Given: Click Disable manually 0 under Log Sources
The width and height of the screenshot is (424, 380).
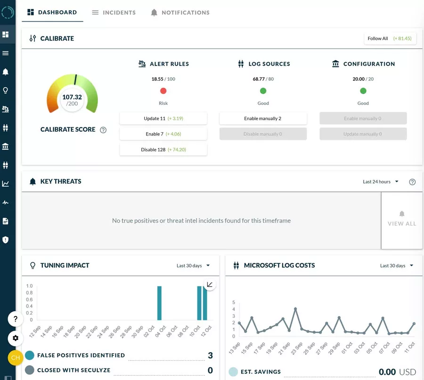Looking at the screenshot, I should click(x=263, y=134).
